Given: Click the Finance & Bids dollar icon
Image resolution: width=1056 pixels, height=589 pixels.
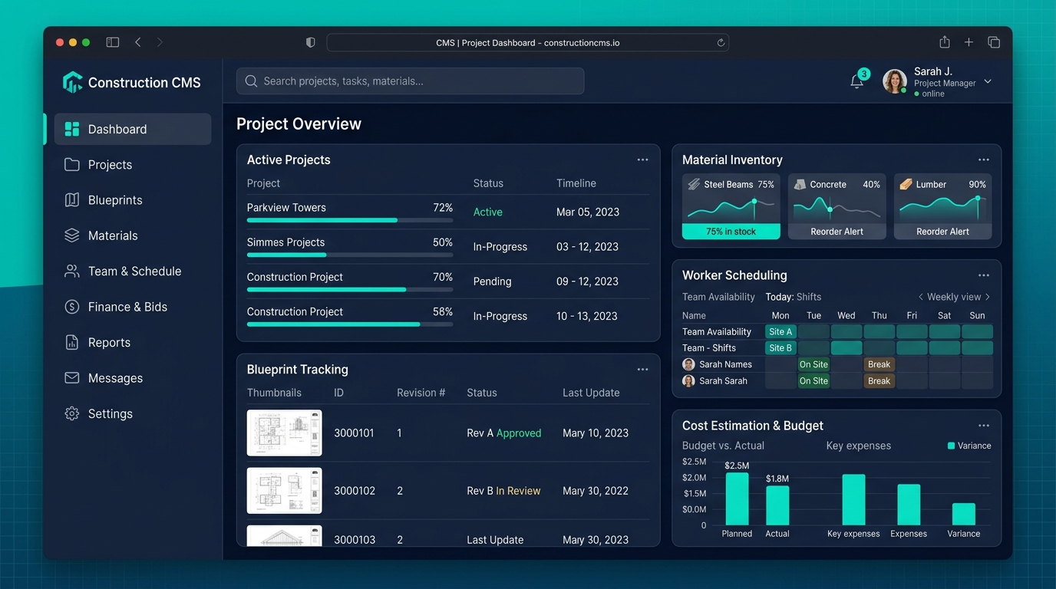Looking at the screenshot, I should coord(72,307).
